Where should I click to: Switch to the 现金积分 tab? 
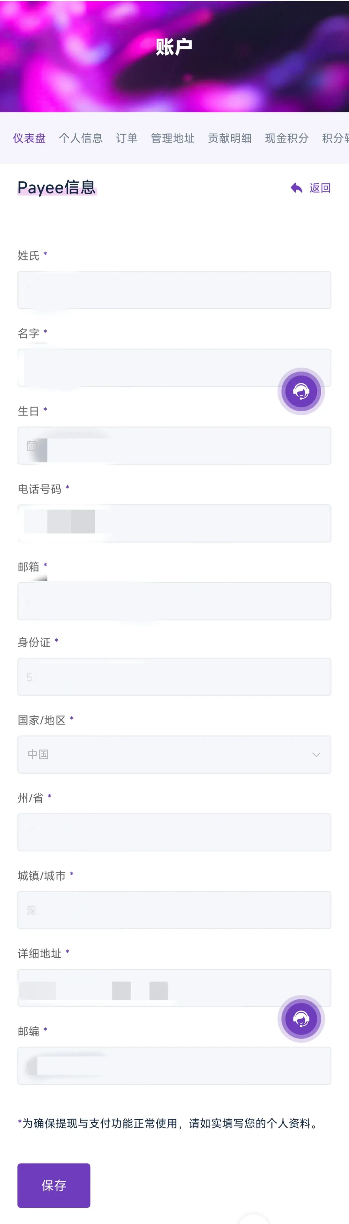tap(287, 138)
